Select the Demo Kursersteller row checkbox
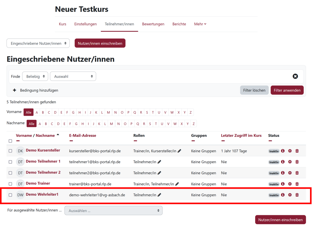 [10, 151]
